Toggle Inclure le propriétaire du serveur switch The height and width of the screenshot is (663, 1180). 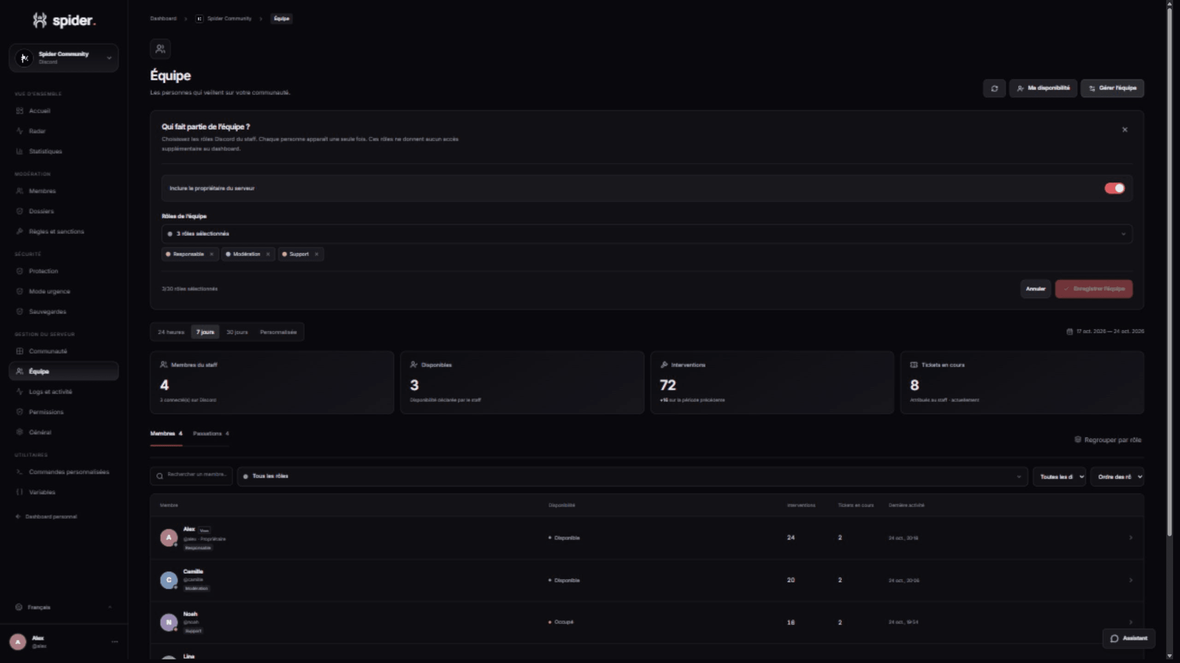(1114, 188)
